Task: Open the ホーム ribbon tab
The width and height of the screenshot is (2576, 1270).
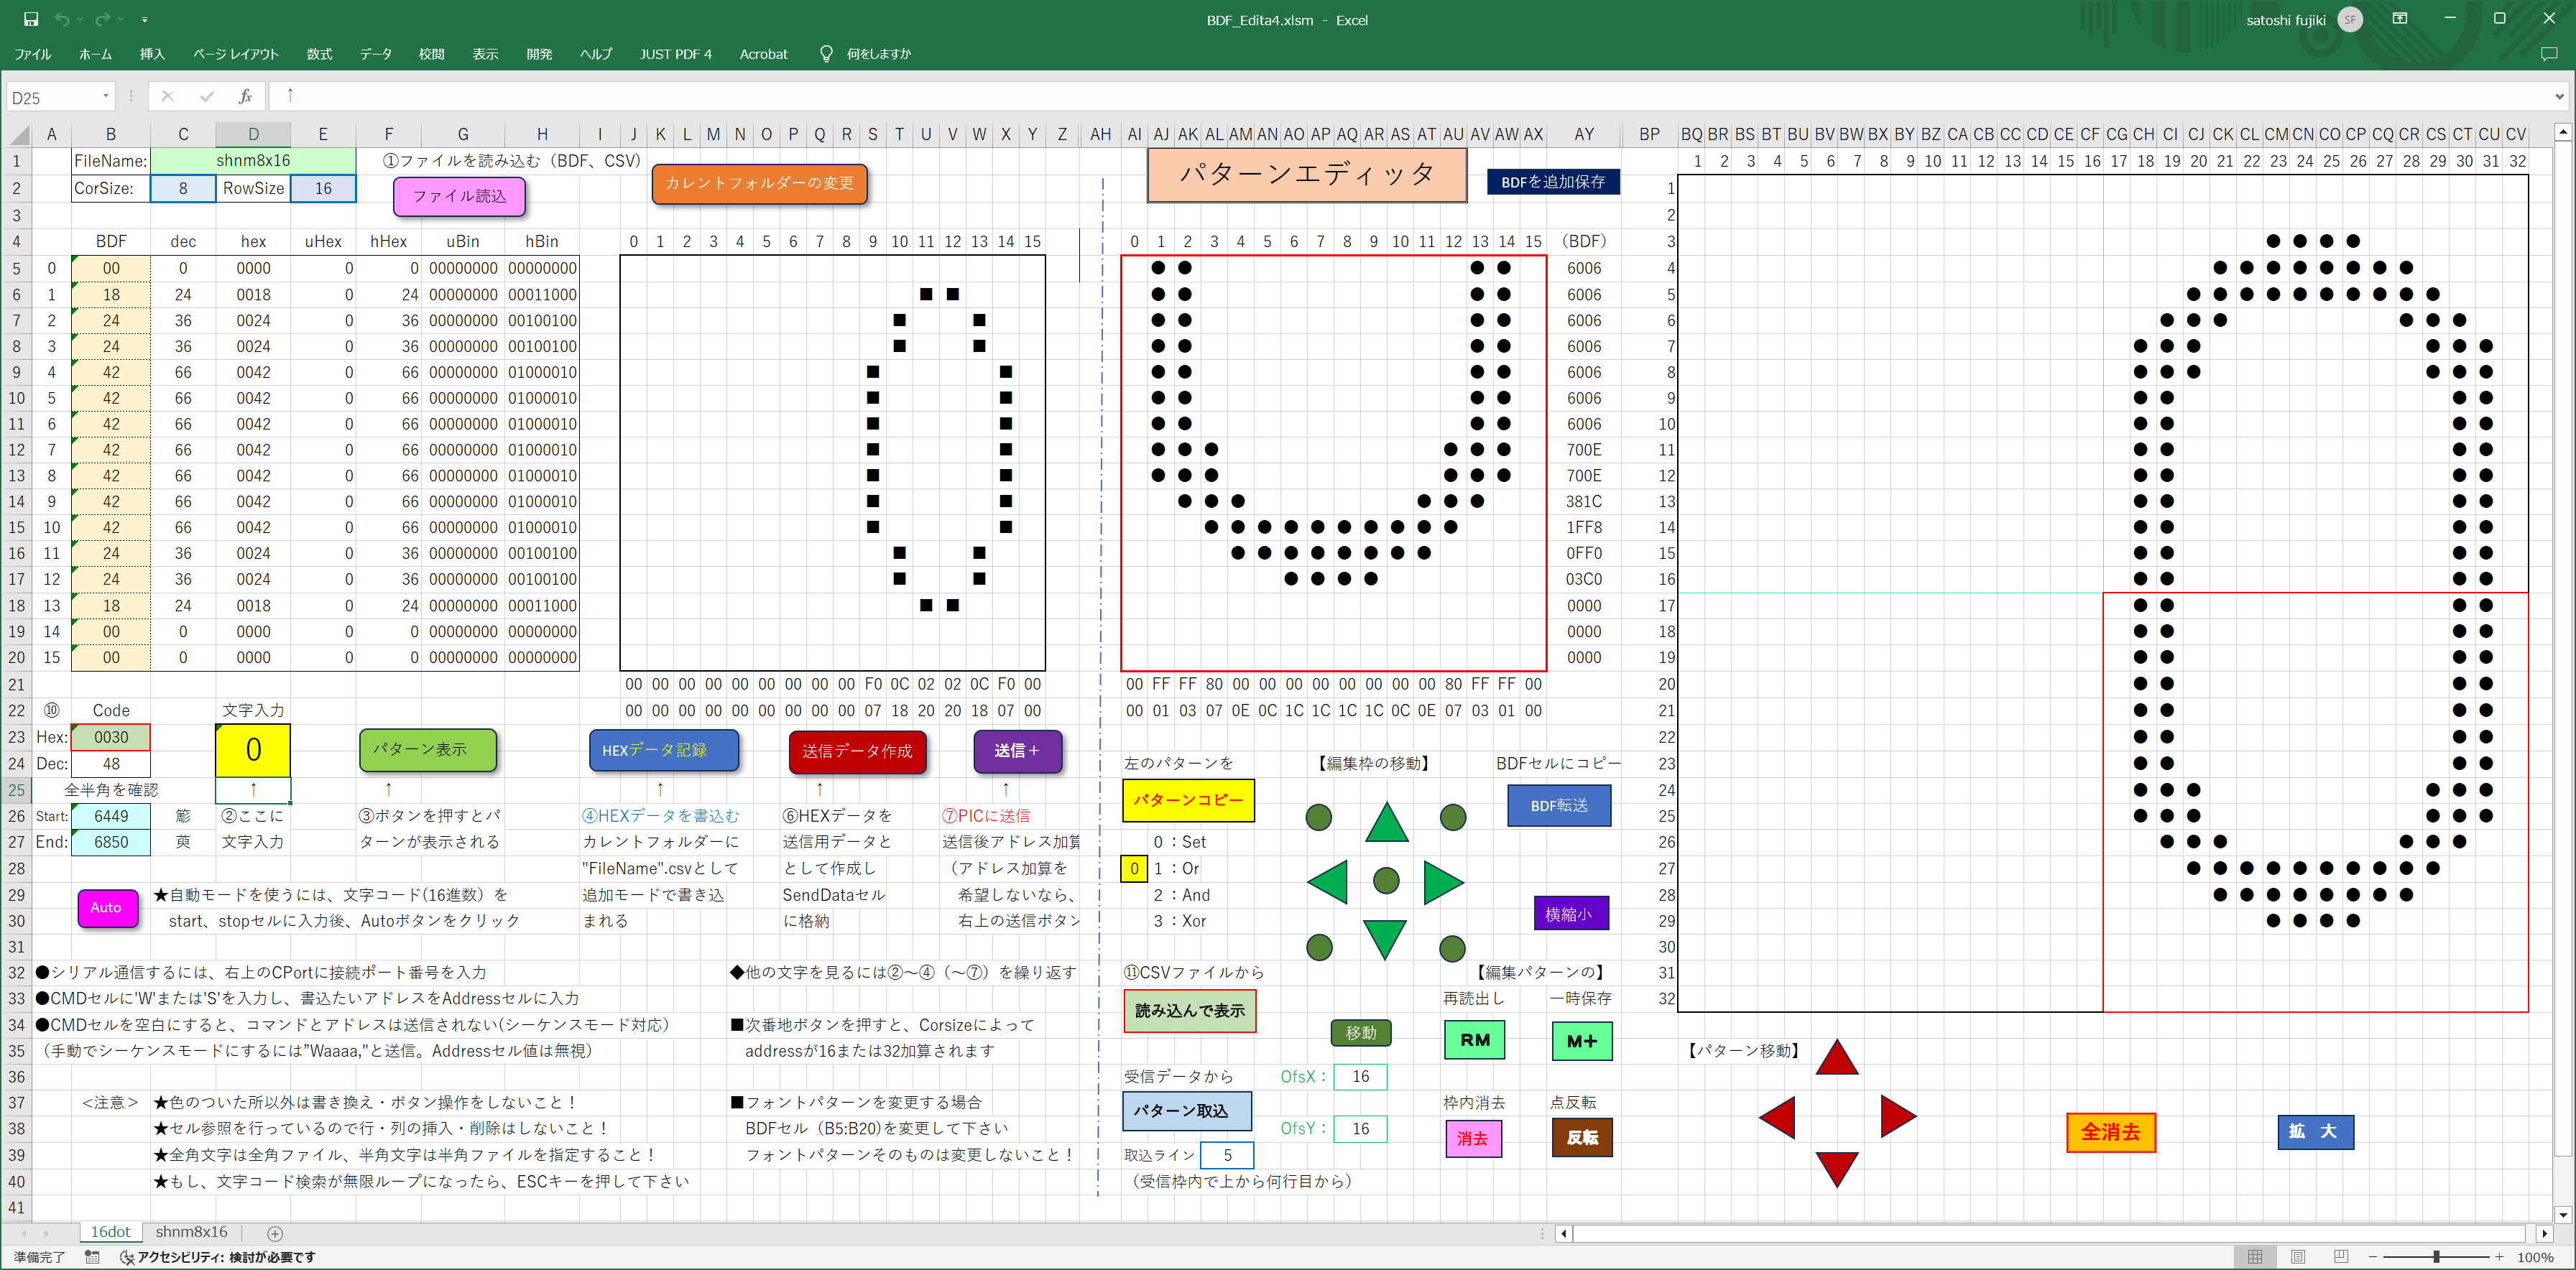Action: [96, 54]
